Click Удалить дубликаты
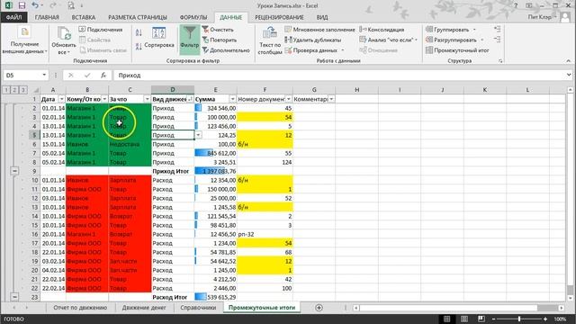 click(313, 40)
